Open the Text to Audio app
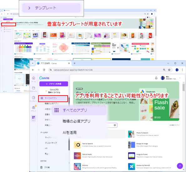This screenshot has height=172, width=186. pos(93,156)
